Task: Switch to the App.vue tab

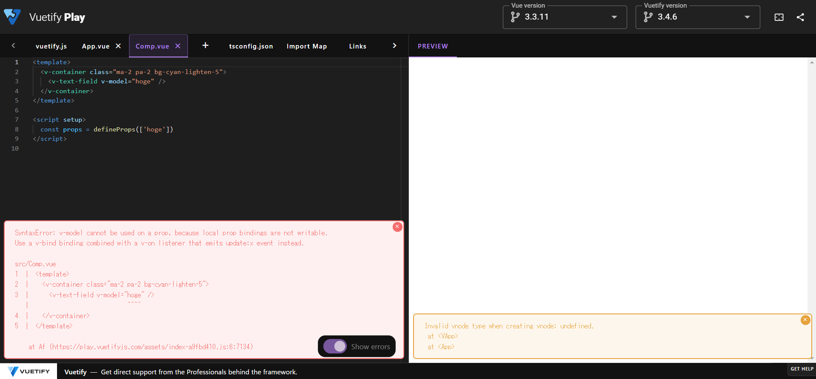Action: pos(96,46)
